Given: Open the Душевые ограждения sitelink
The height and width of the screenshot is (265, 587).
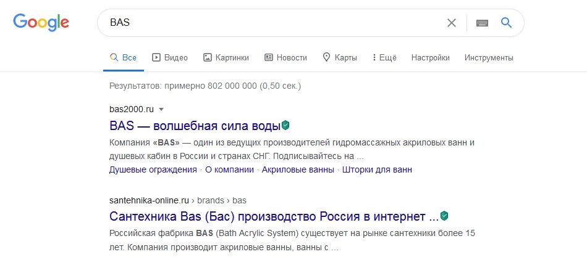Looking at the screenshot, I should pos(153,169).
